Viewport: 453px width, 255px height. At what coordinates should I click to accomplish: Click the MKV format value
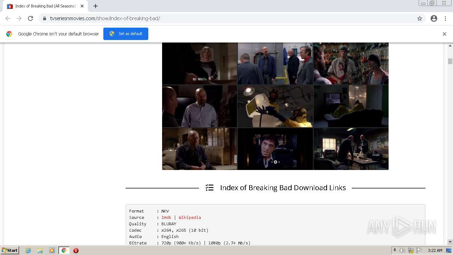(x=165, y=211)
